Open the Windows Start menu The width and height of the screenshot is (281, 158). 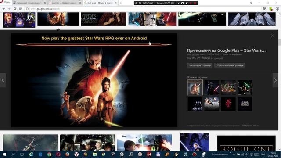tap(4, 154)
